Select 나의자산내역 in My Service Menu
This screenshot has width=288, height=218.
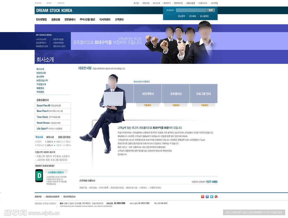point(41,39)
